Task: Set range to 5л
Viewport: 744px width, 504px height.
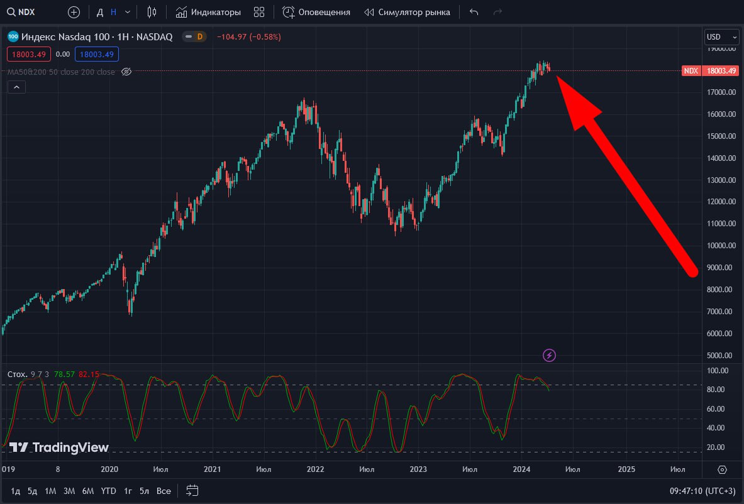Action: click(144, 491)
